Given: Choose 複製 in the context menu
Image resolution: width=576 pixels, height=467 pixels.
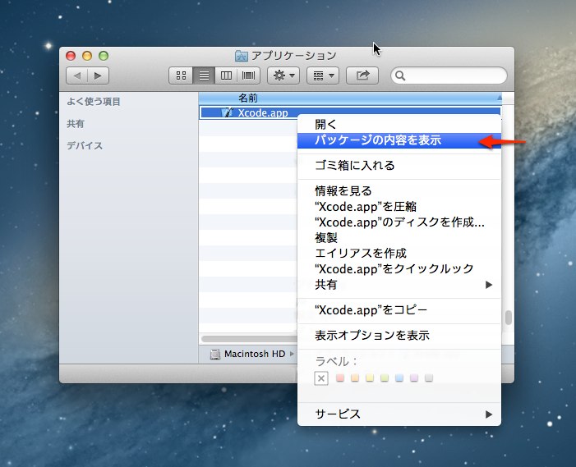Looking at the screenshot, I should point(399,238).
